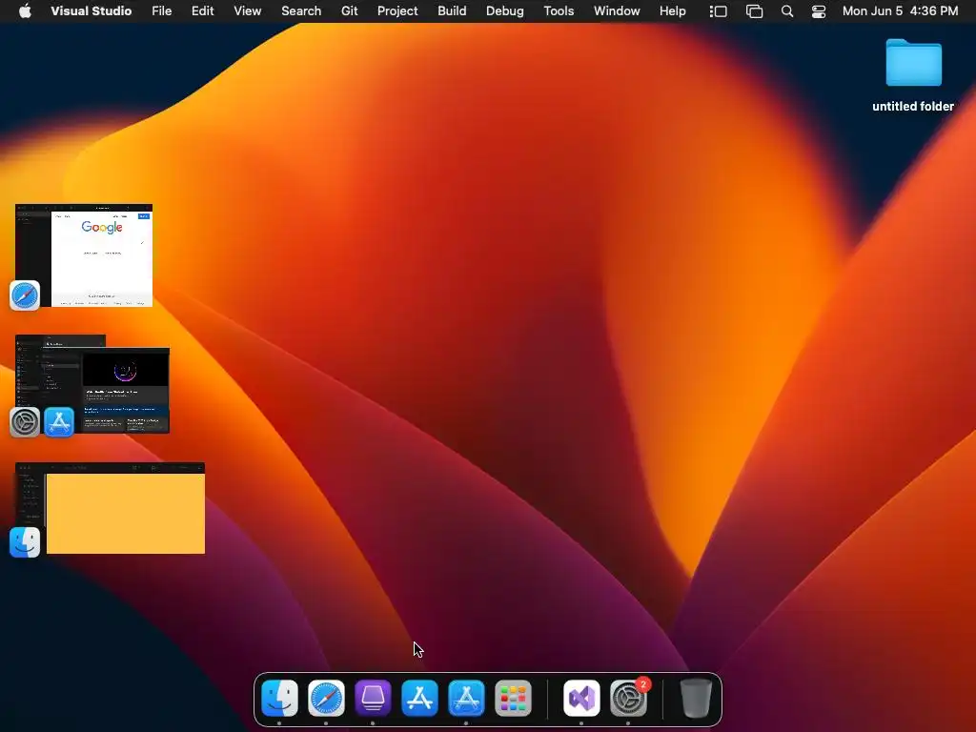Open the Search menu

tap(301, 11)
